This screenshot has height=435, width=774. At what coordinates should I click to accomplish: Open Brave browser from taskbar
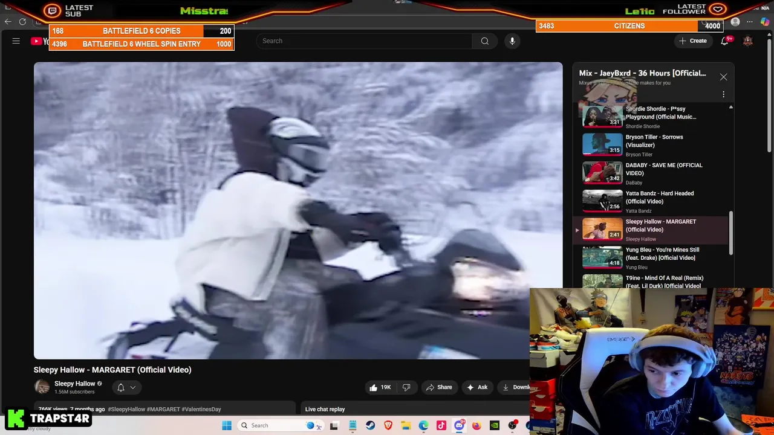388,425
